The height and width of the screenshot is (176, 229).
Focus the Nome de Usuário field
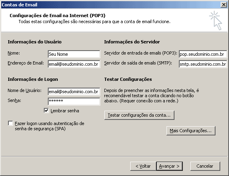[x=74, y=92]
